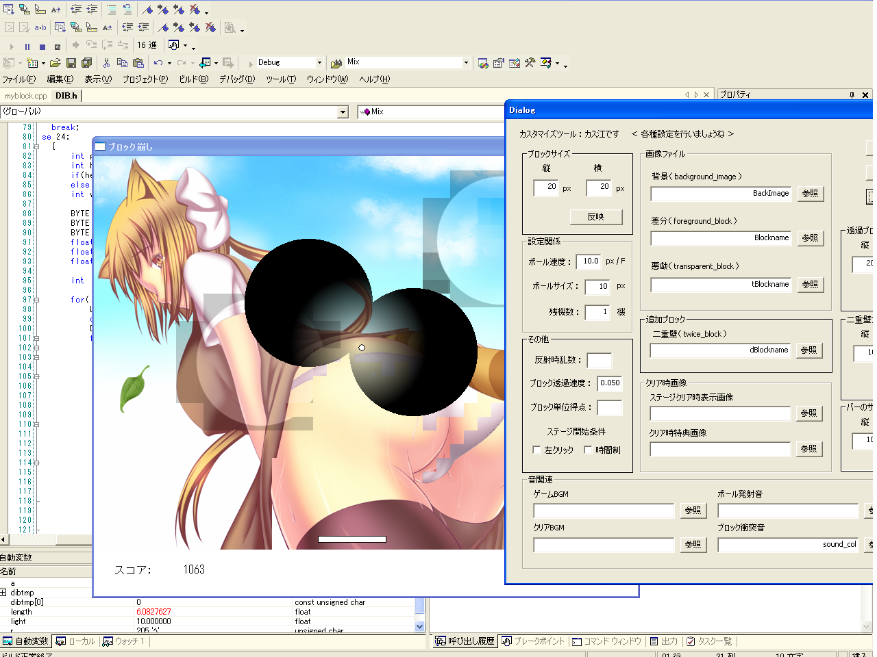Click the Add New Item icon
Image resolution: width=877 pixels, height=657 pixels.
(x=32, y=63)
